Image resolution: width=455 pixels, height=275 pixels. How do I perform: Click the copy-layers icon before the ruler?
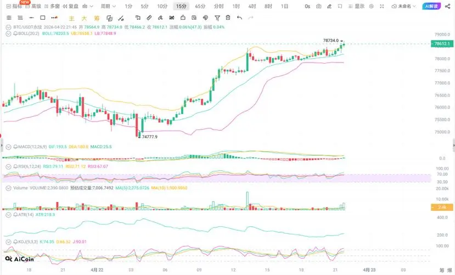pos(138,18)
